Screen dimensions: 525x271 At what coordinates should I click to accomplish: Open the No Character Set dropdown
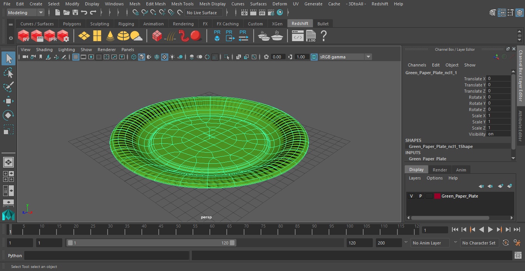click(x=479, y=243)
